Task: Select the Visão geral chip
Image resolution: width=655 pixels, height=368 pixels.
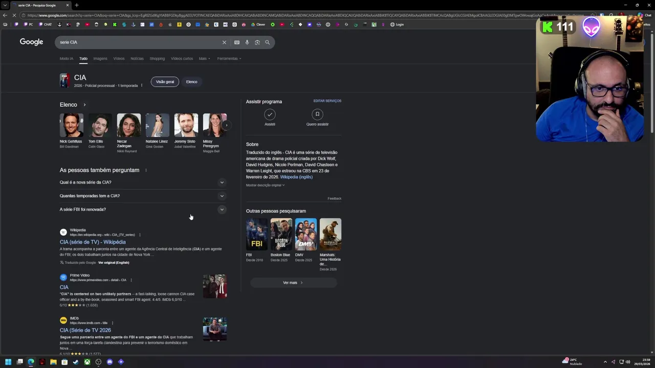Action: click(x=165, y=82)
